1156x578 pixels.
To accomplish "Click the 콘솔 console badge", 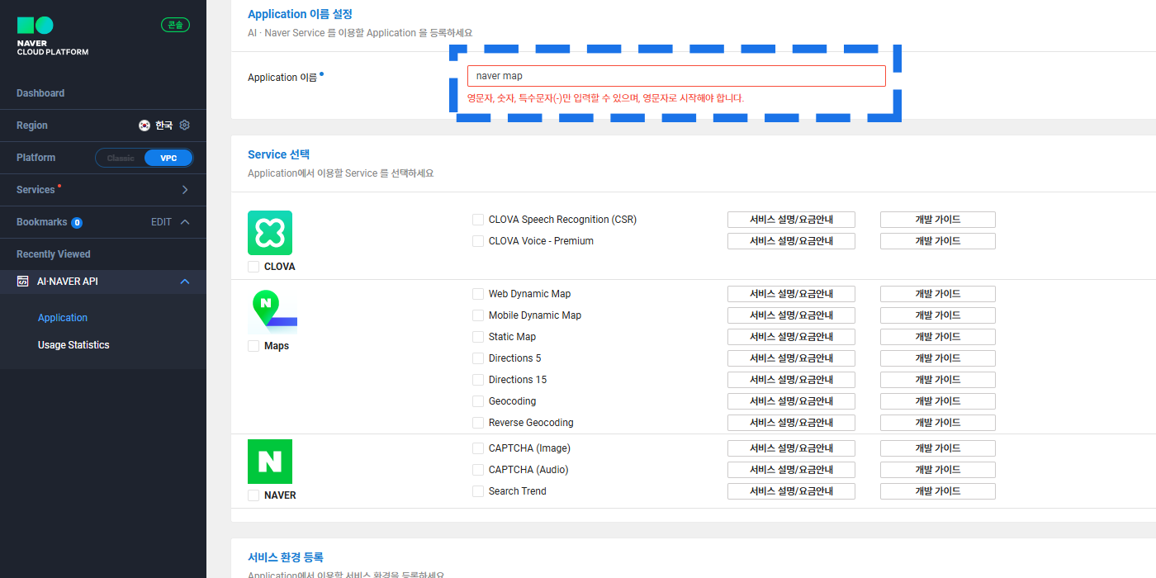I will (x=175, y=25).
